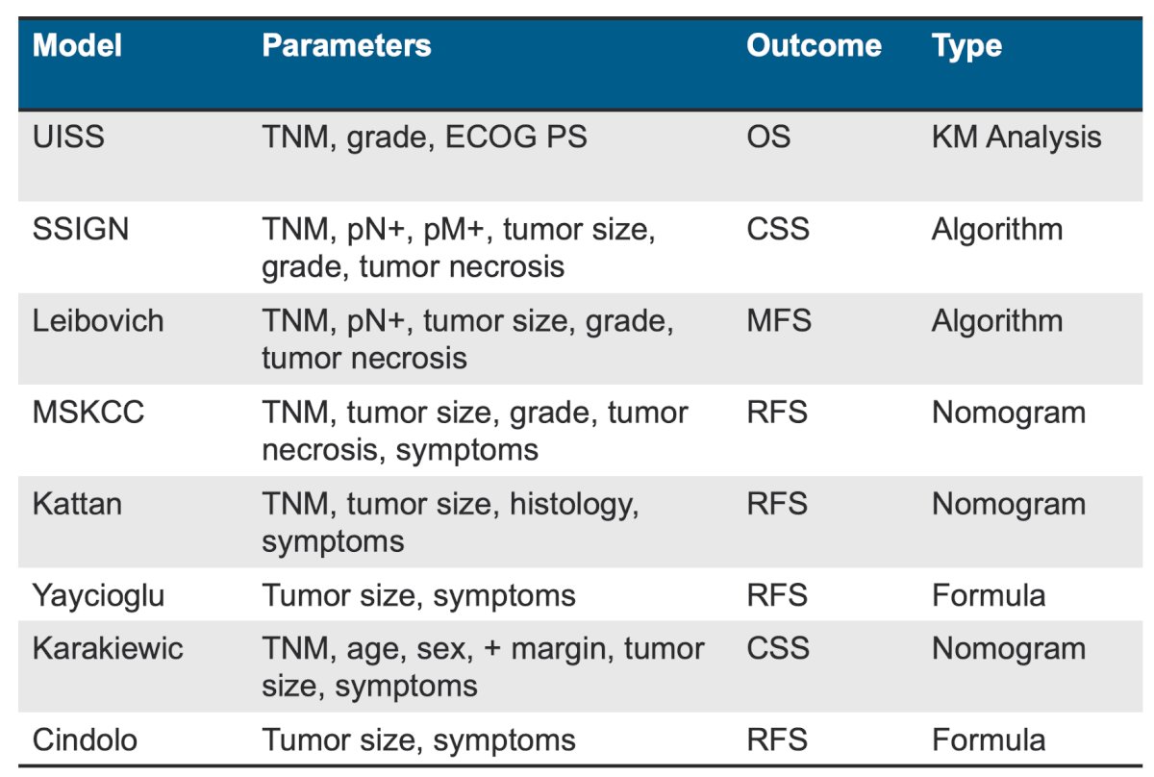The width and height of the screenshot is (1154, 777).
Task: Select the Cindolo model cell
Action: [x=85, y=740]
